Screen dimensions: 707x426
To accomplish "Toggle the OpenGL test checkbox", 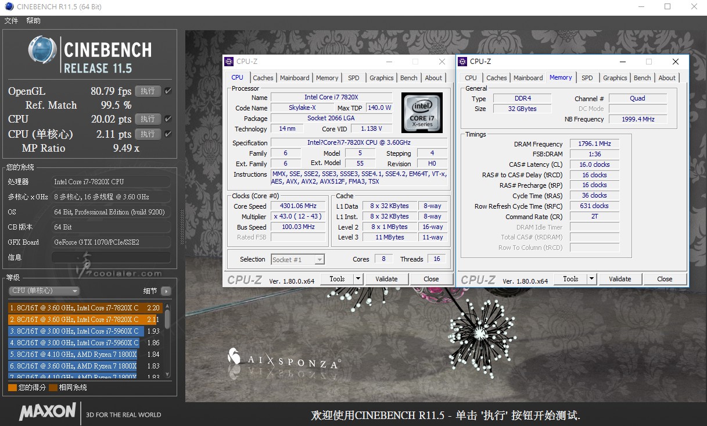I will (168, 91).
